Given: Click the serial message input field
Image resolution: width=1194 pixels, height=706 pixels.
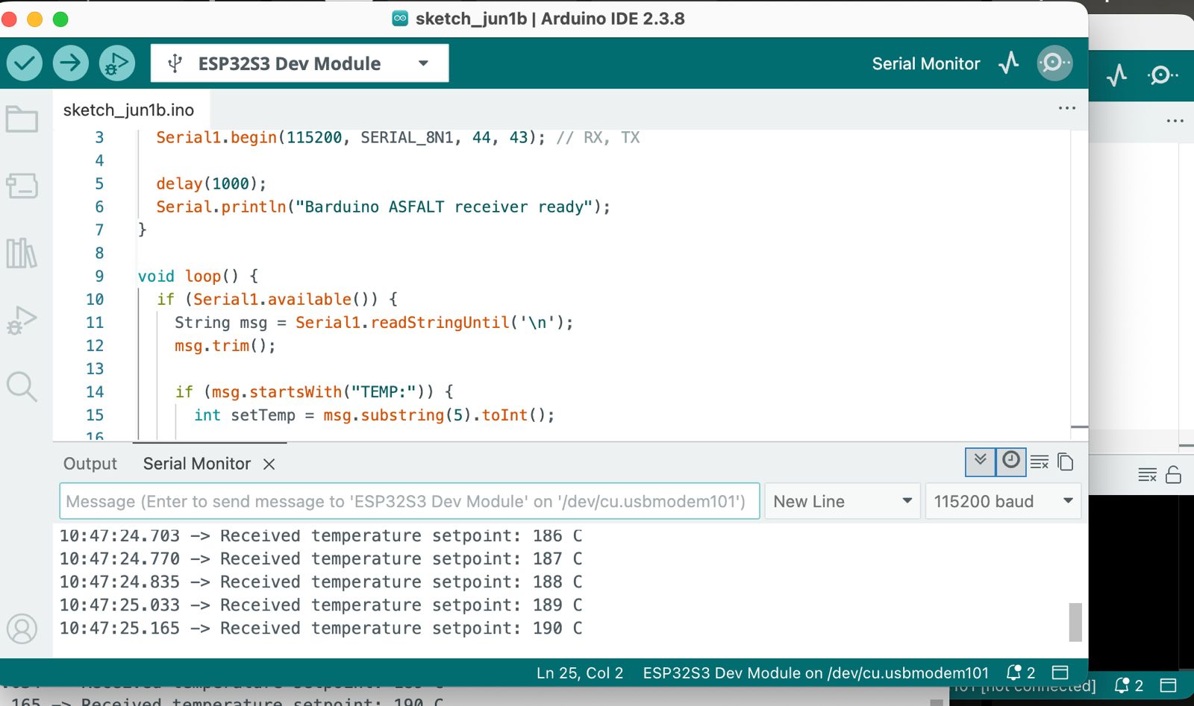Looking at the screenshot, I should pyautogui.click(x=410, y=501).
